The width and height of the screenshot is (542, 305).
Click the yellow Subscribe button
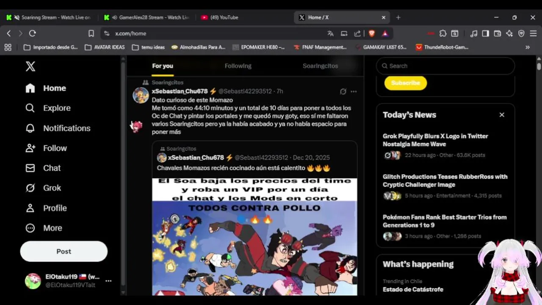click(406, 83)
